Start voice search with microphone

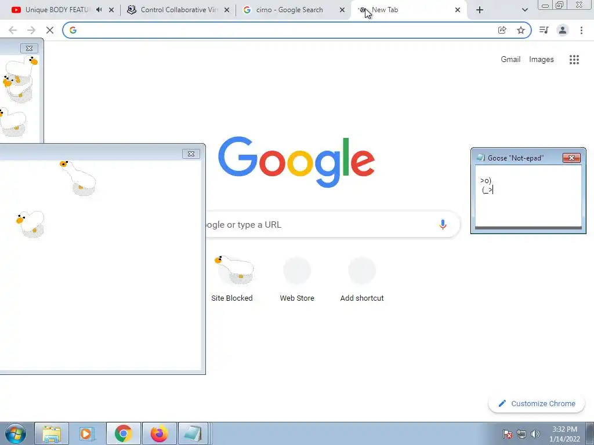point(443,224)
